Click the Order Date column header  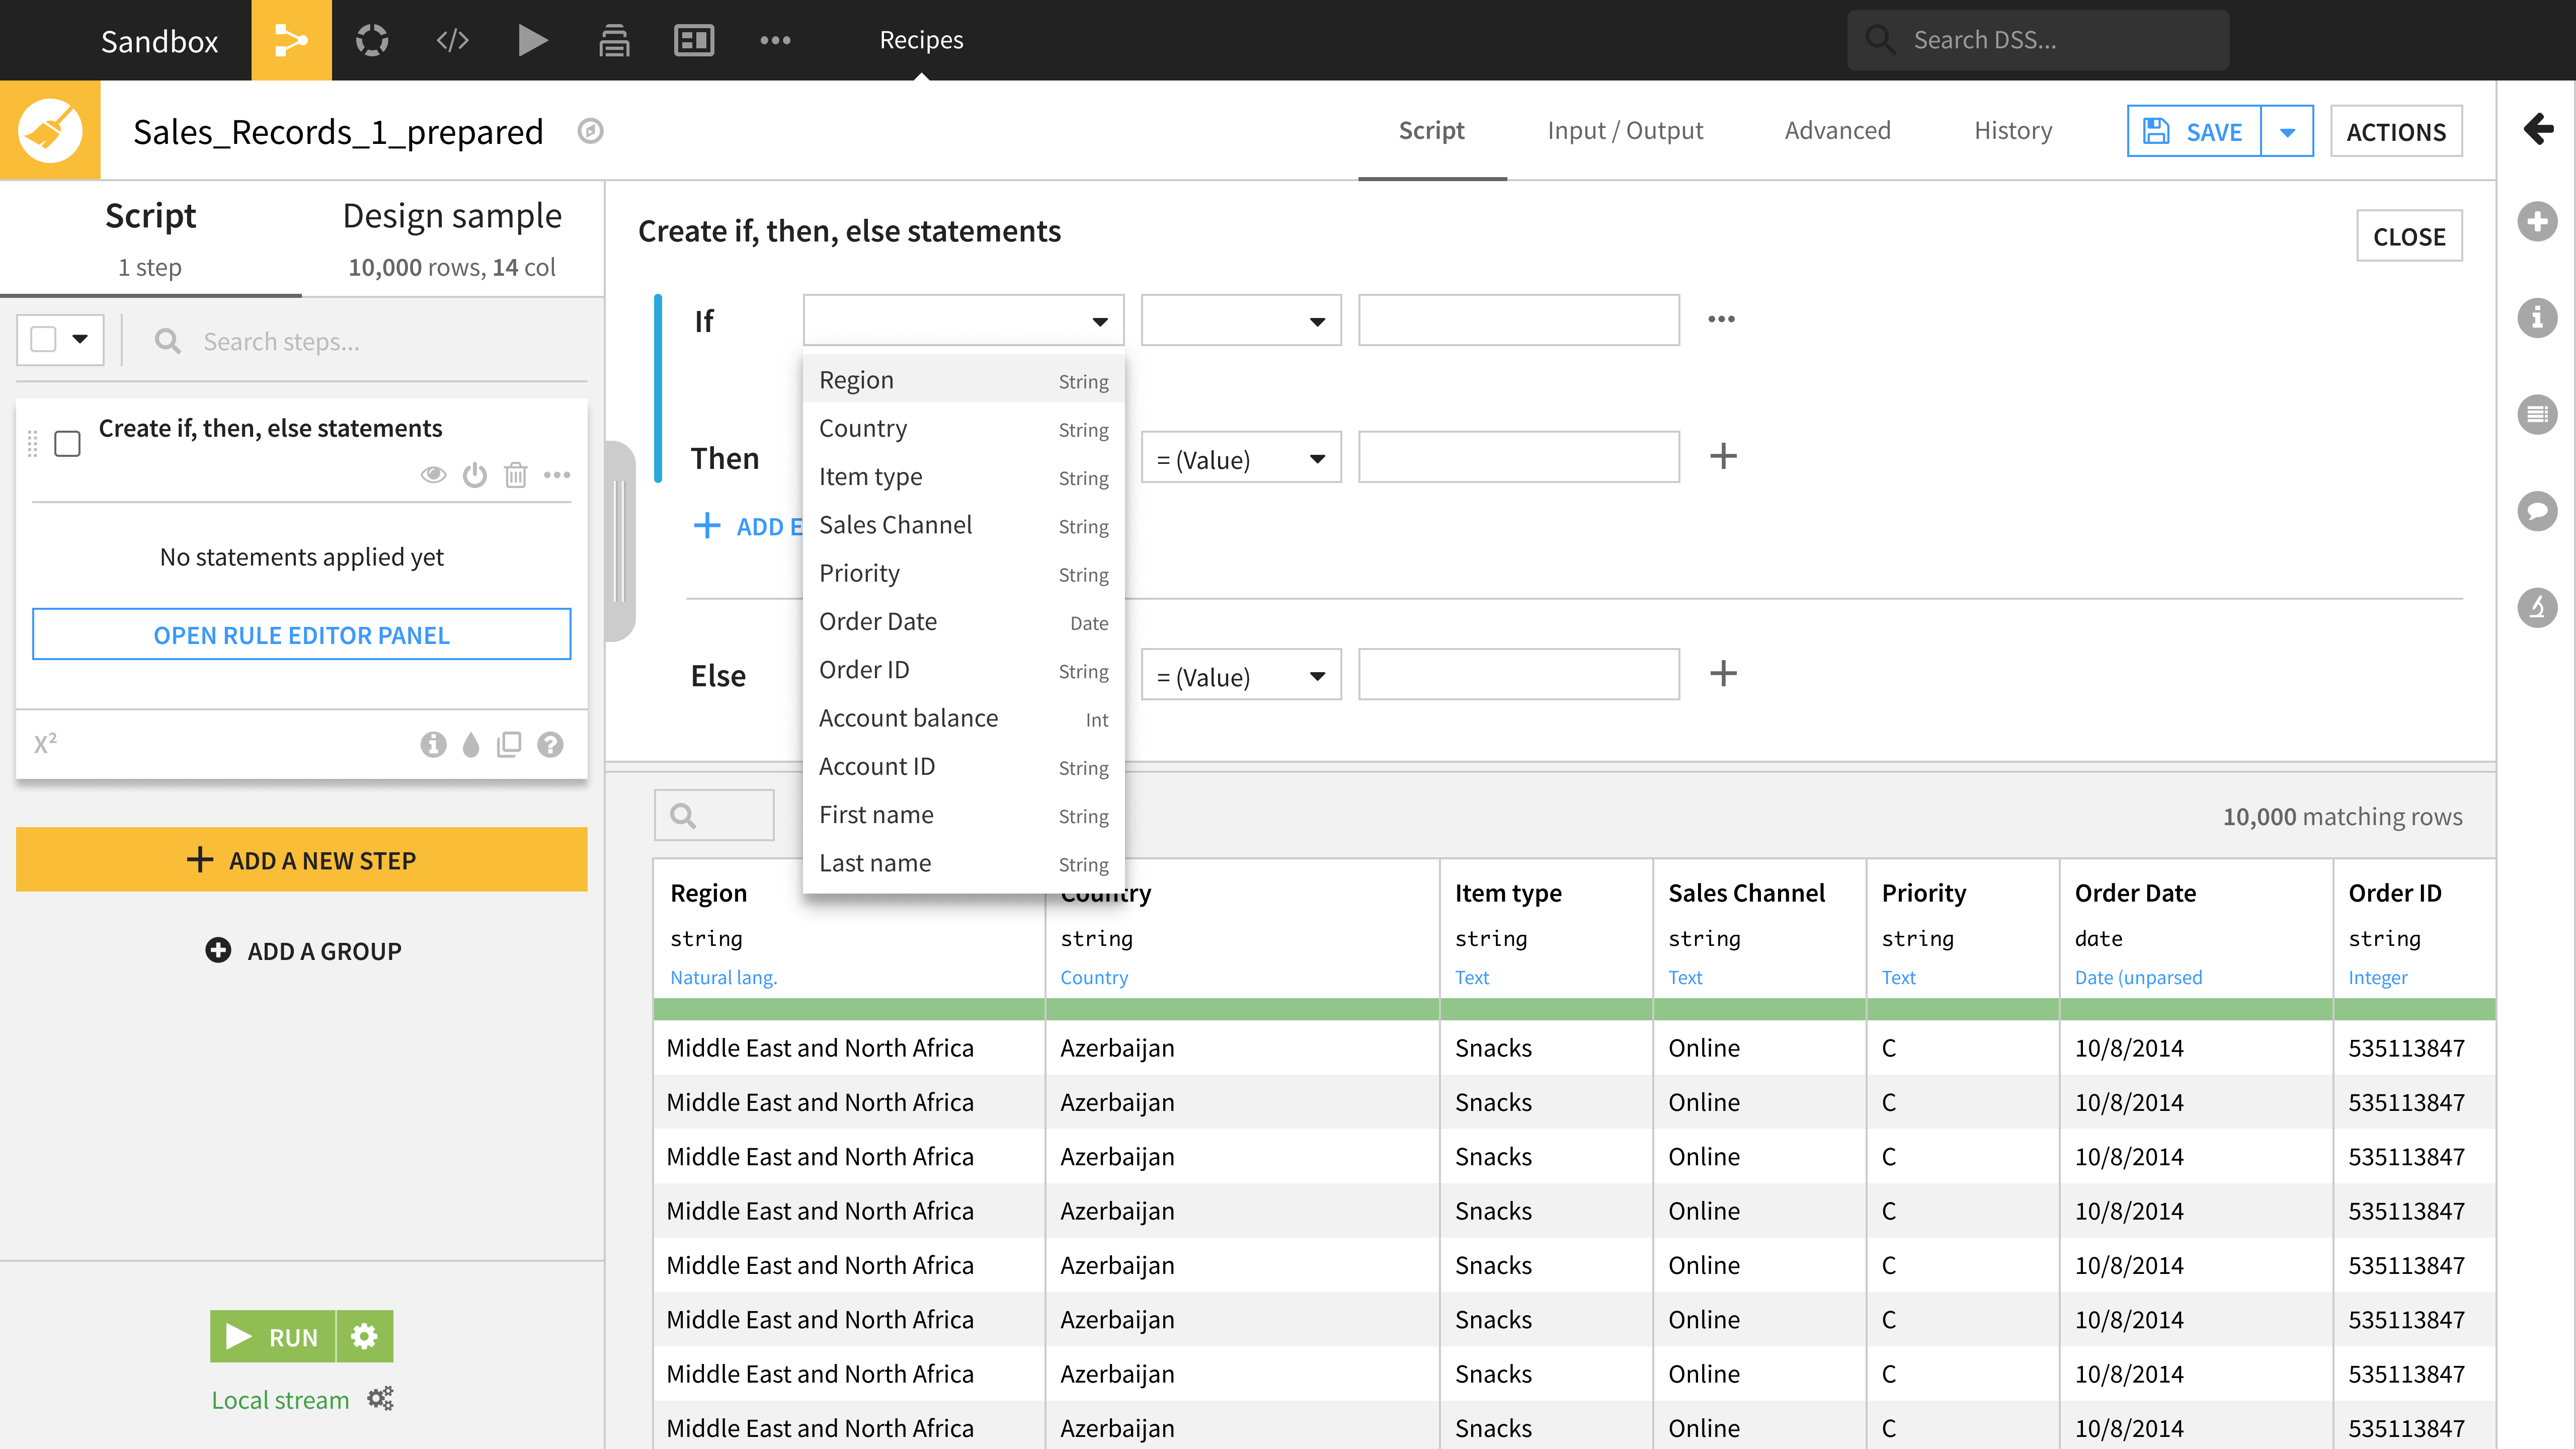2135,892
